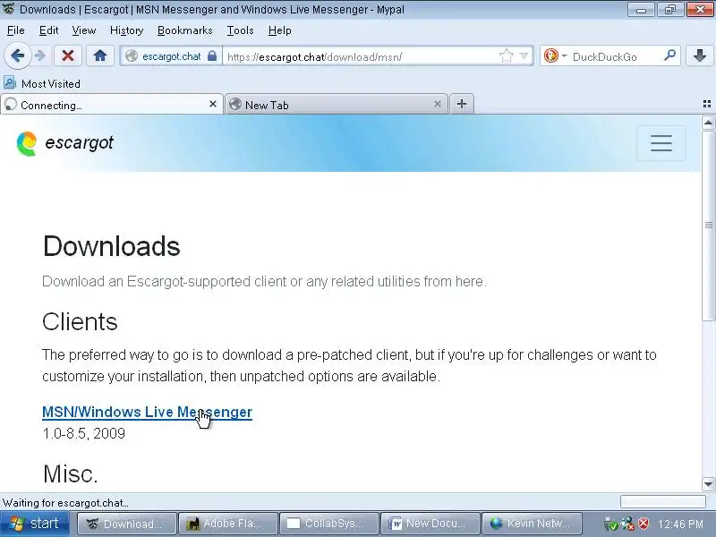716x537 pixels.
Task: Click the Downloads heading
Action: (x=111, y=247)
